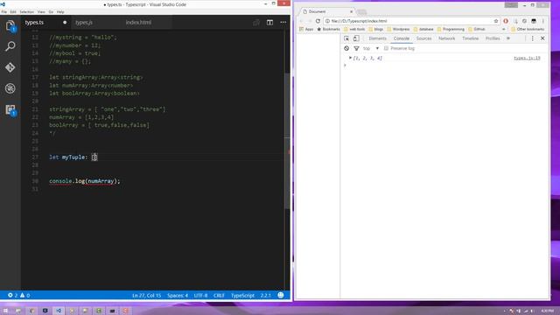Viewport: 560px width, 315px height.
Task: Open DevTools customize menu (three dots)
Action: pos(533,38)
